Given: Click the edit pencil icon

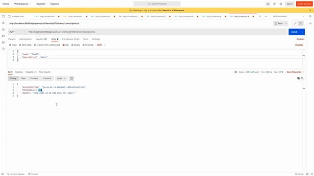Looking at the screenshot, I should tap(295, 23).
